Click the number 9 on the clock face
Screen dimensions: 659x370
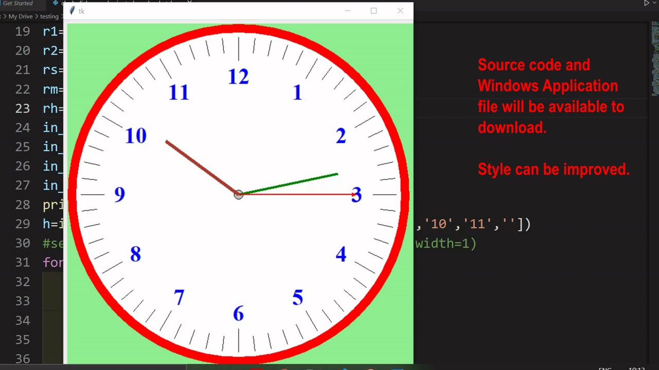(x=119, y=195)
